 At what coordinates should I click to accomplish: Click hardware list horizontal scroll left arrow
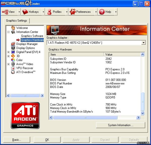point(51,118)
